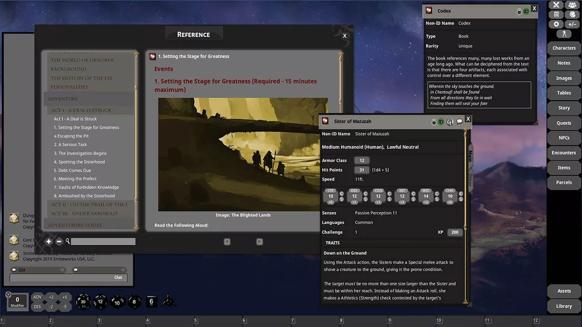Open the GM speaker dropdown

point(62,270)
